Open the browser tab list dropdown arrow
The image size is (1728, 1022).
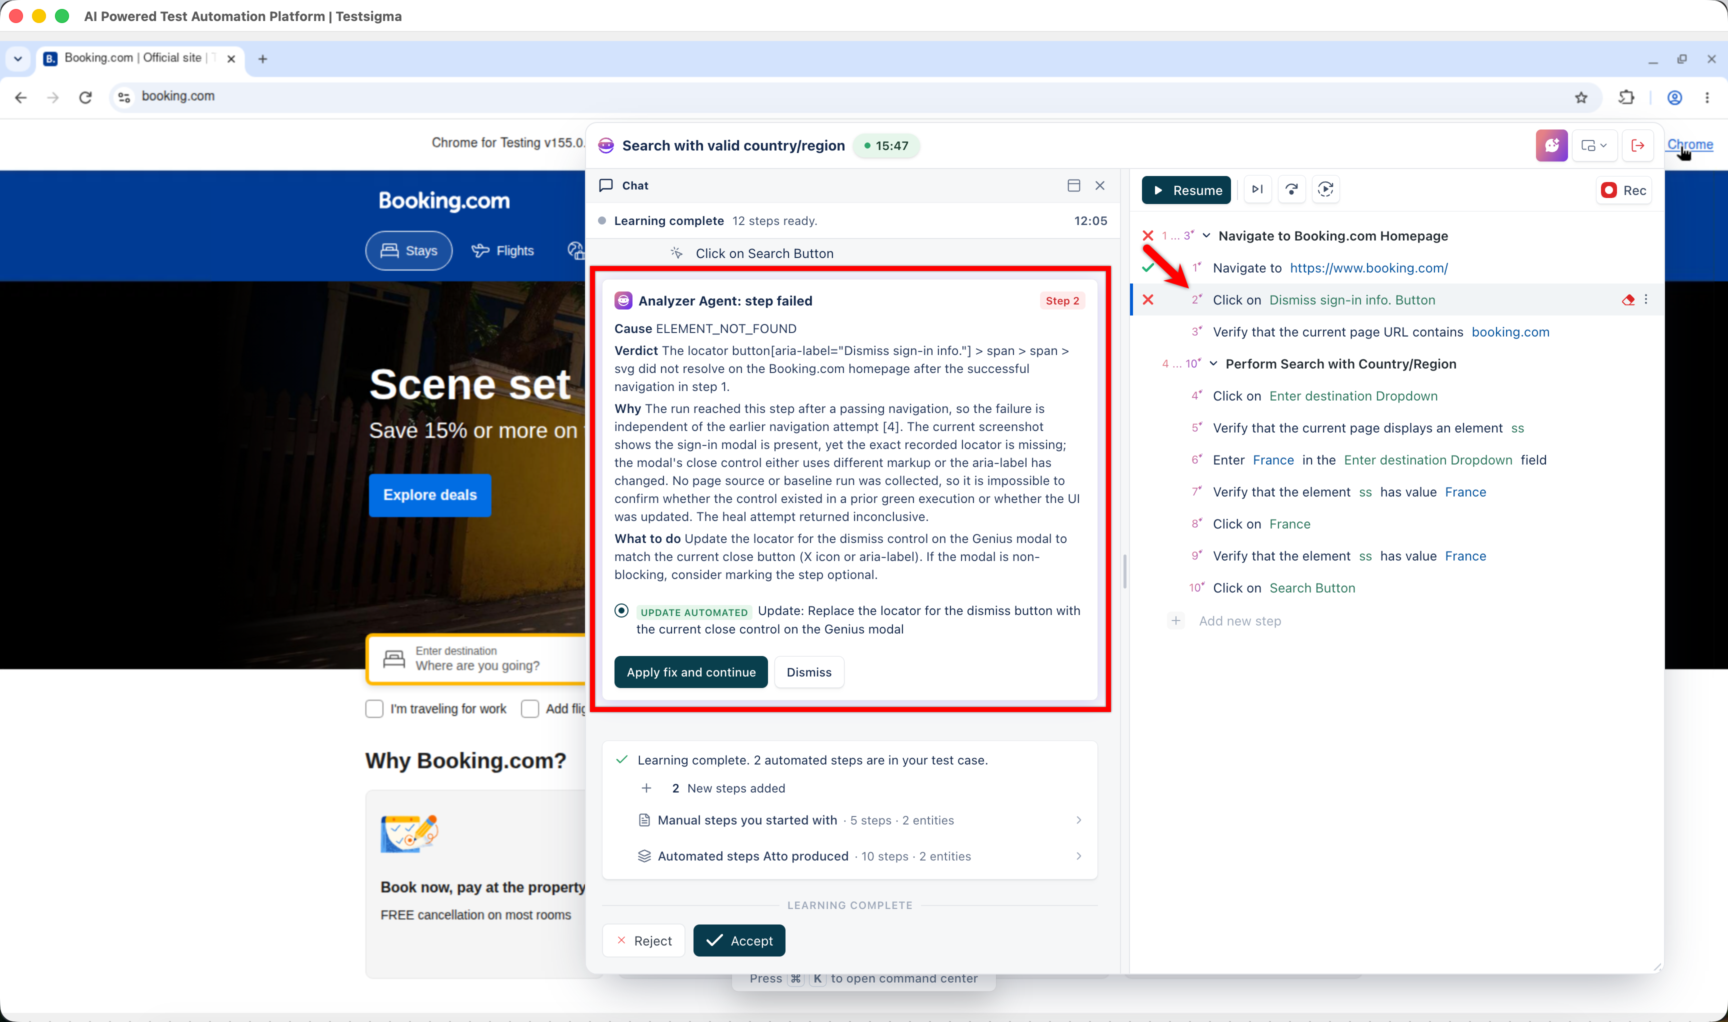point(18,58)
